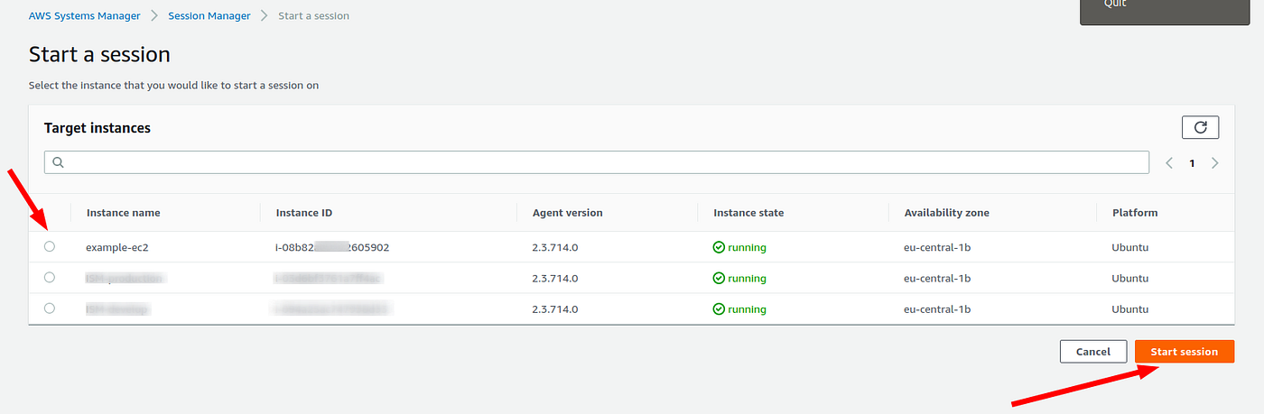Click the Instance state column header
1264x414 pixels.
[x=748, y=213]
